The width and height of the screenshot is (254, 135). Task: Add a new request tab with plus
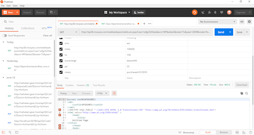[x=144, y=24]
